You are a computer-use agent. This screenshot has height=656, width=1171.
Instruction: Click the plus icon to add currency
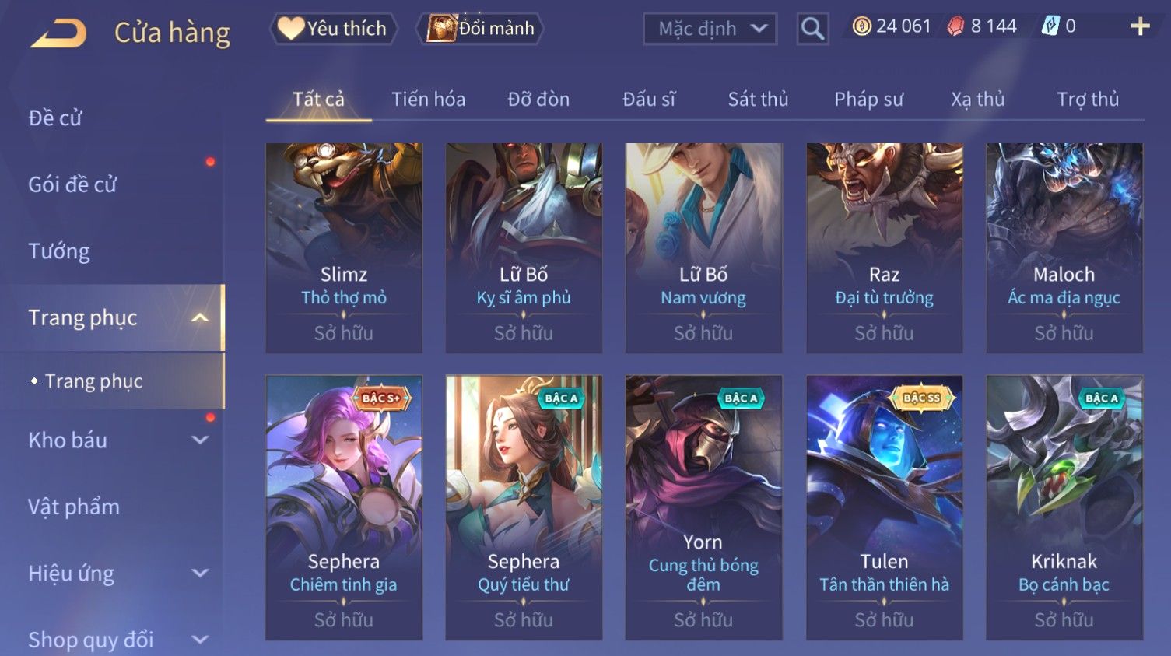tap(1140, 26)
